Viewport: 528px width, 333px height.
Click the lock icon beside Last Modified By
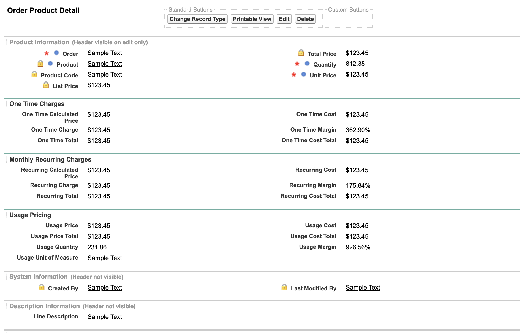tap(284, 287)
